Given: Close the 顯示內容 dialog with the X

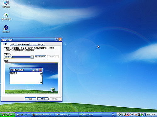Looking at the screenshot, I should [60, 40].
